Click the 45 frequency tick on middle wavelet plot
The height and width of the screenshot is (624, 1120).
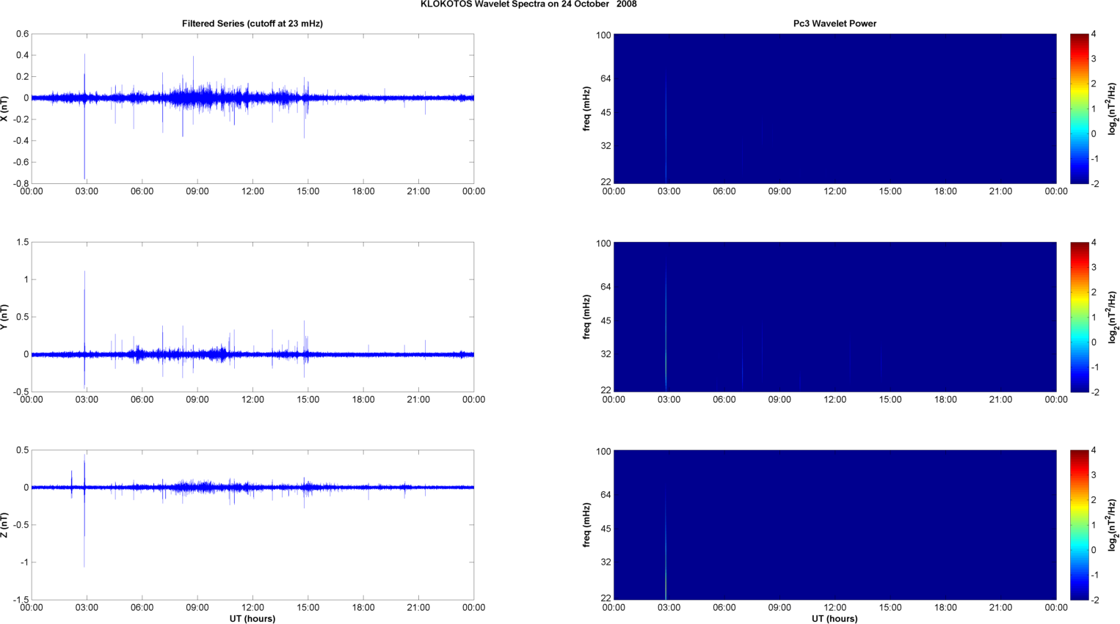[x=604, y=321]
